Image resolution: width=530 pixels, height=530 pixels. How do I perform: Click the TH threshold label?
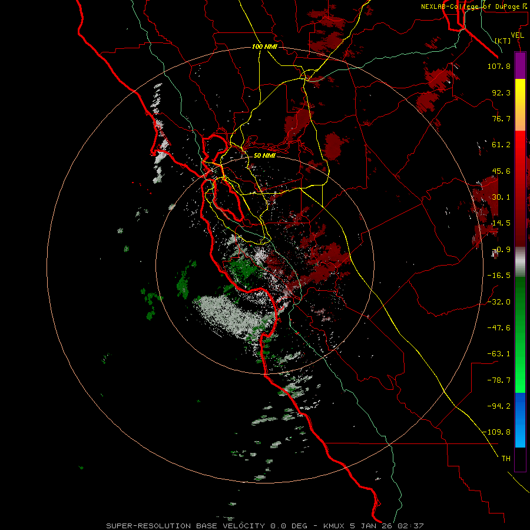click(506, 459)
